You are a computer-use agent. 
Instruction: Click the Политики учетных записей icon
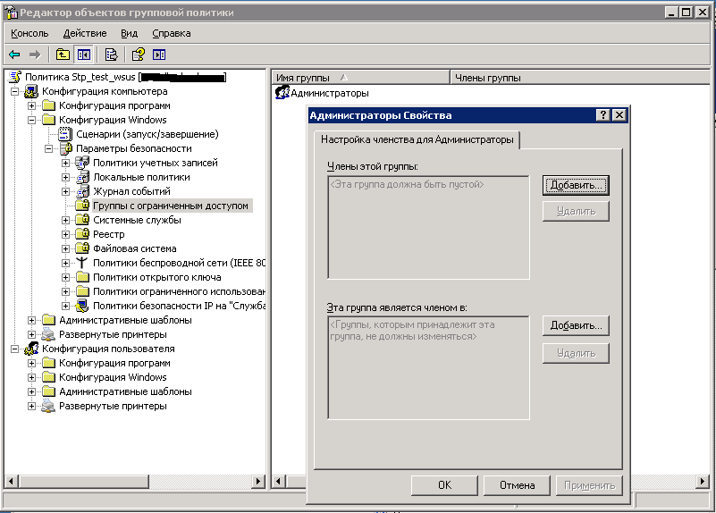coord(82,163)
